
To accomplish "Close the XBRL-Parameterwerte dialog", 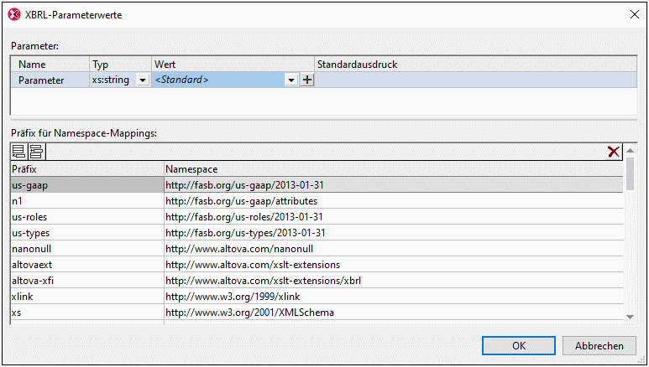I will coord(633,13).
